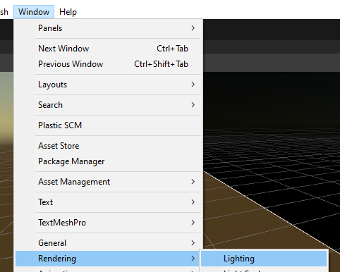Open Plastic SCM window
Image resolution: width=340 pixels, height=272 pixels.
pos(109,125)
